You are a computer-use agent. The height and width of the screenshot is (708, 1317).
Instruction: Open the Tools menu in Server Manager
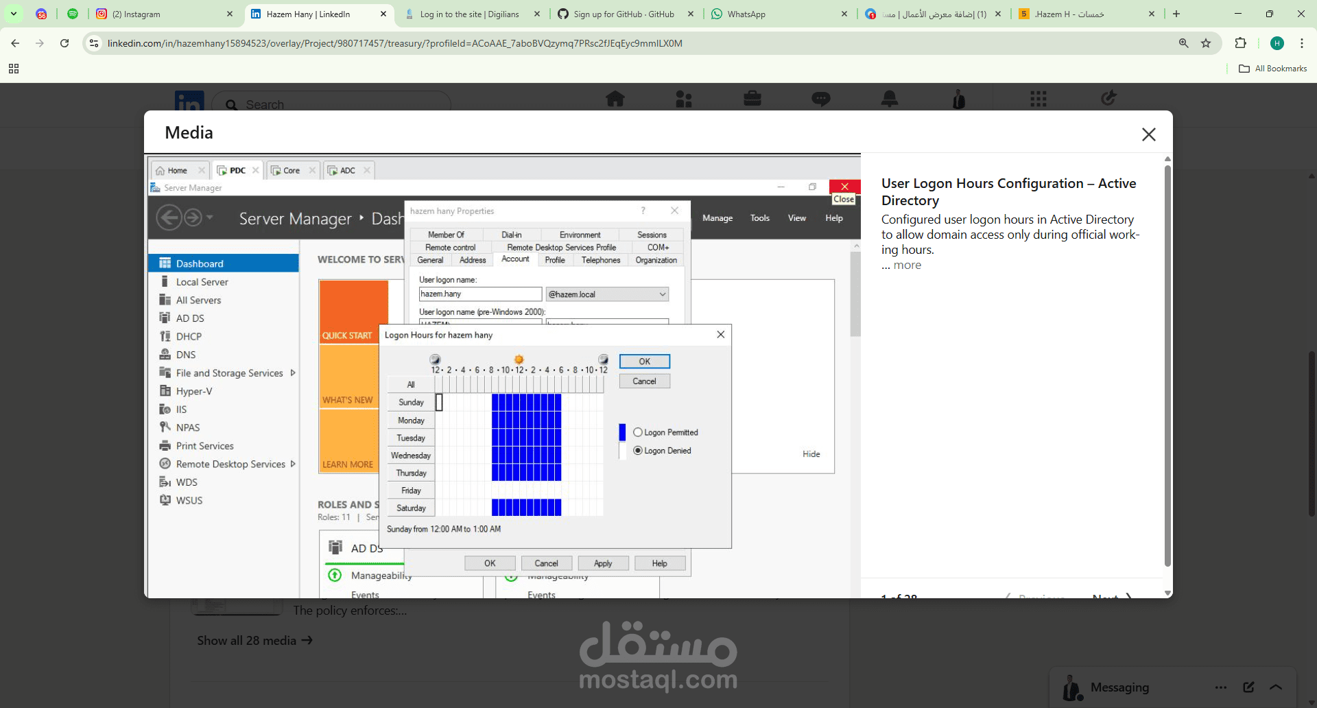click(x=760, y=218)
